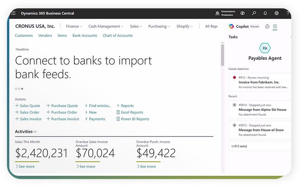The height and width of the screenshot is (186, 301).
Task: Click stopped status icon on task #0913
Action: pos(235,125)
